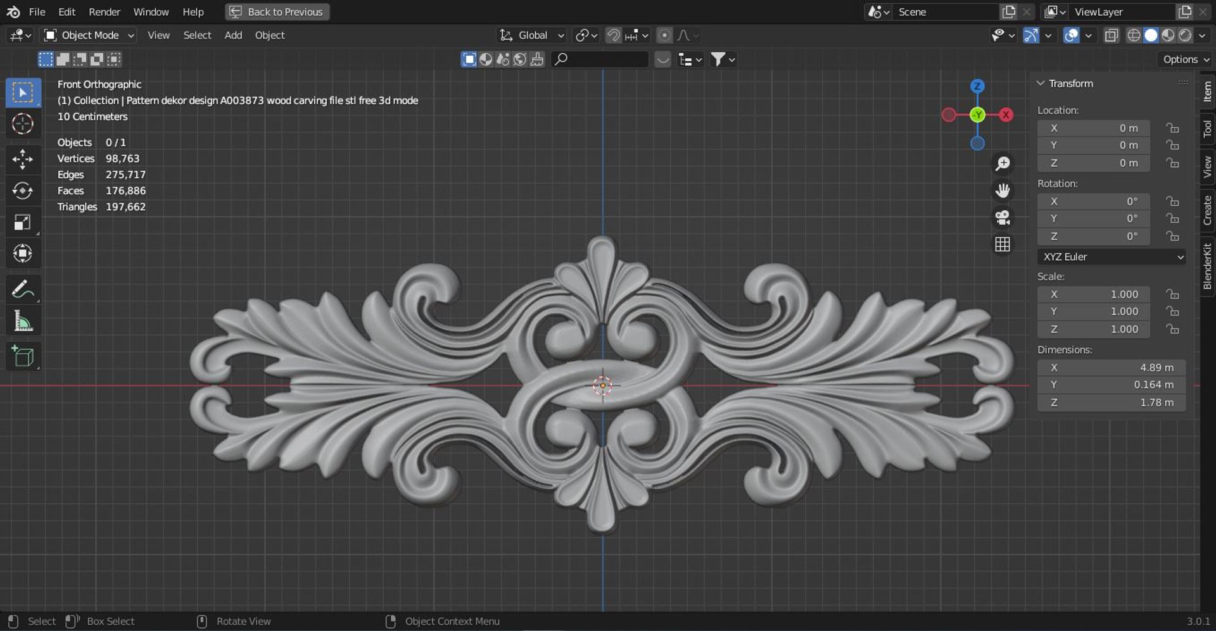Viewport: 1216px width, 631px height.
Task: Set selection mode to new selection
Action: click(x=46, y=59)
